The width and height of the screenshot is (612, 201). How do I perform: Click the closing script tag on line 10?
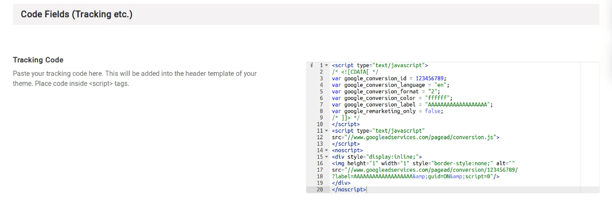tap(346, 124)
